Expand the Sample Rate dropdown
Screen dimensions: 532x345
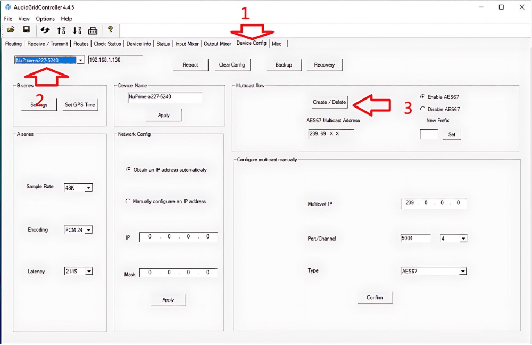coord(88,187)
